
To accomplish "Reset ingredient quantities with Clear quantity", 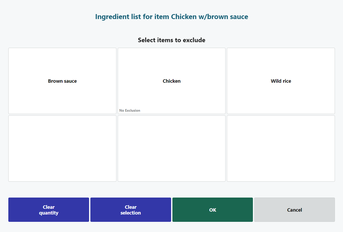I will pos(49,210).
